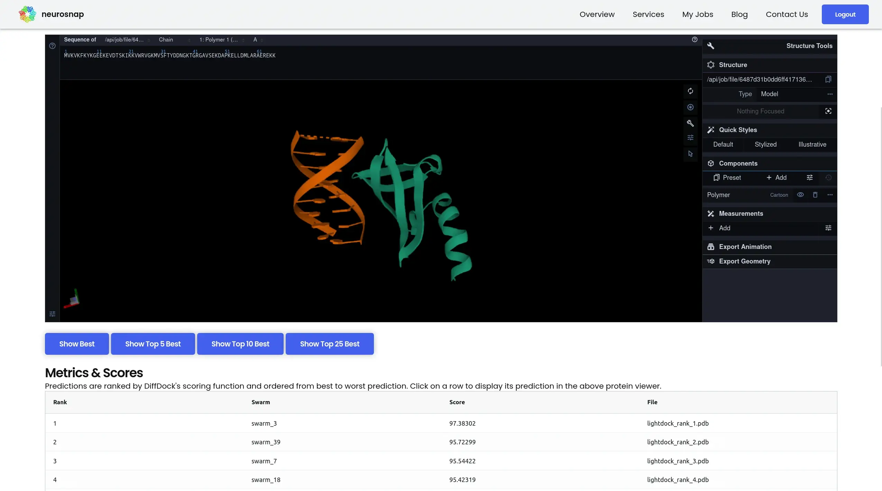Viewport: 882px width, 491px height.
Task: Click the Focus target icon next to Nothing Focused
Action: coord(828,111)
